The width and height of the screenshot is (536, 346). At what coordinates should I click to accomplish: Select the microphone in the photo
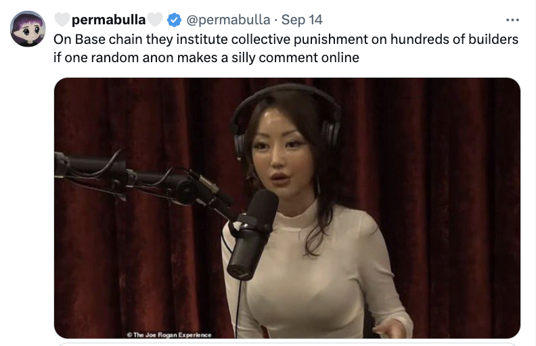click(252, 234)
